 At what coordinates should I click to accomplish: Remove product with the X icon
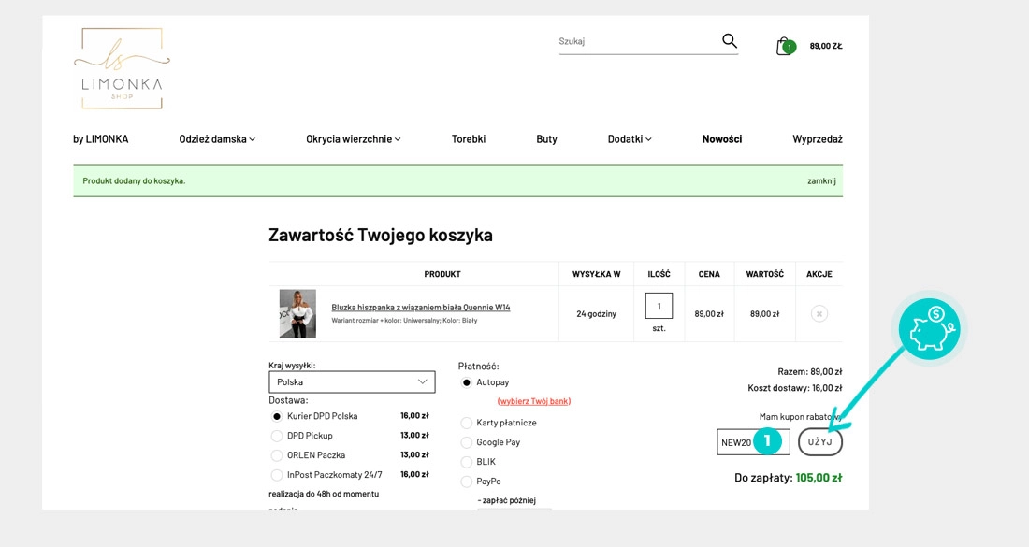coord(819,314)
